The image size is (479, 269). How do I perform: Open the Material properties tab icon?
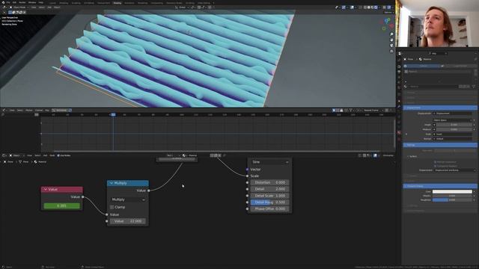399,133
